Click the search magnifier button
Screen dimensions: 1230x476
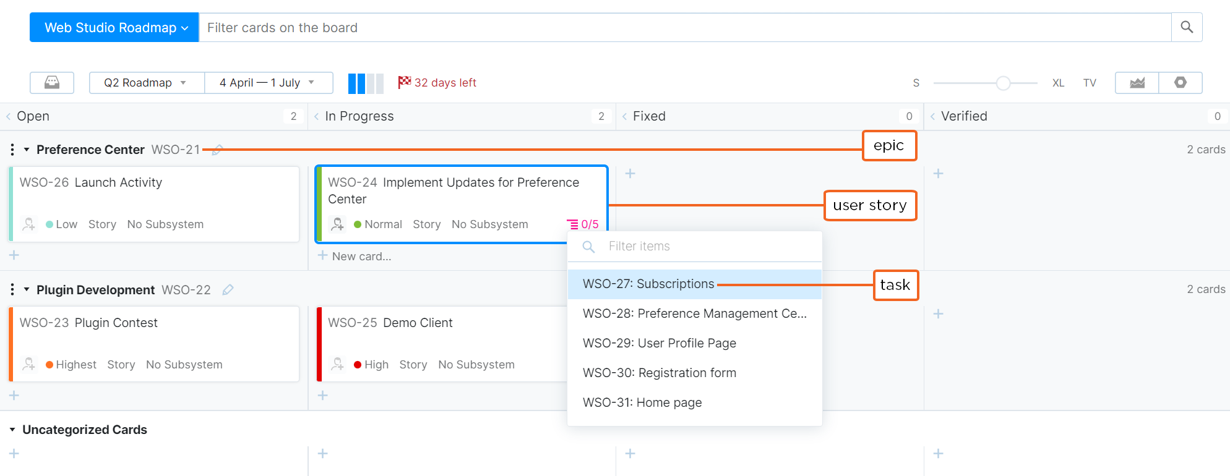[x=1186, y=27]
